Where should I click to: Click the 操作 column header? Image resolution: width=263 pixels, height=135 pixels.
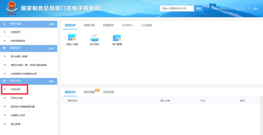[242, 101]
